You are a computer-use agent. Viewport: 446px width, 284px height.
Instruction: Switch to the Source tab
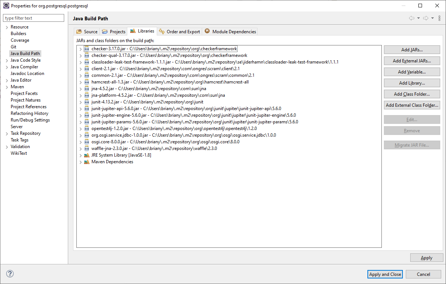click(87, 31)
